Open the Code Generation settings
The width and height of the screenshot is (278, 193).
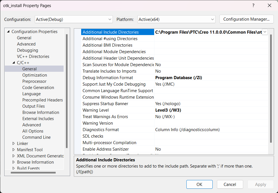click(38, 87)
